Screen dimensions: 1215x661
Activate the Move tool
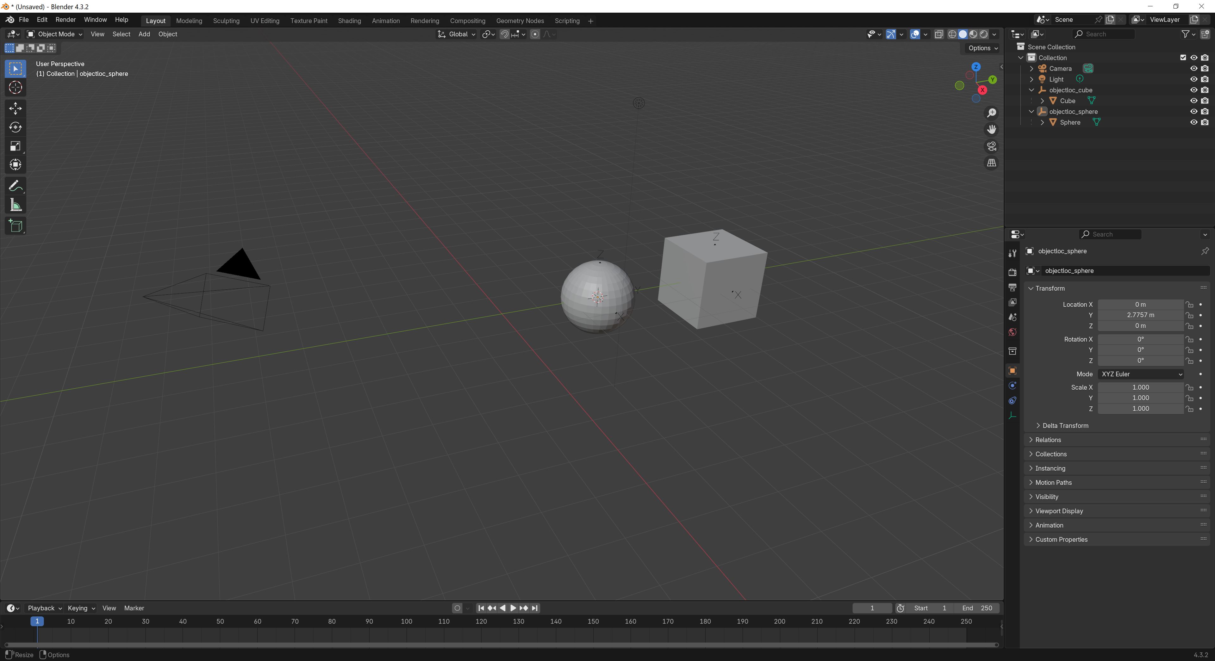15,108
